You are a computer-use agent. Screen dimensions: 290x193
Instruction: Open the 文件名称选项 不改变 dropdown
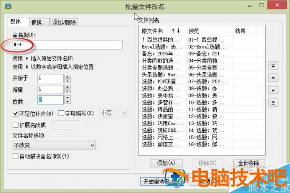click(54, 145)
